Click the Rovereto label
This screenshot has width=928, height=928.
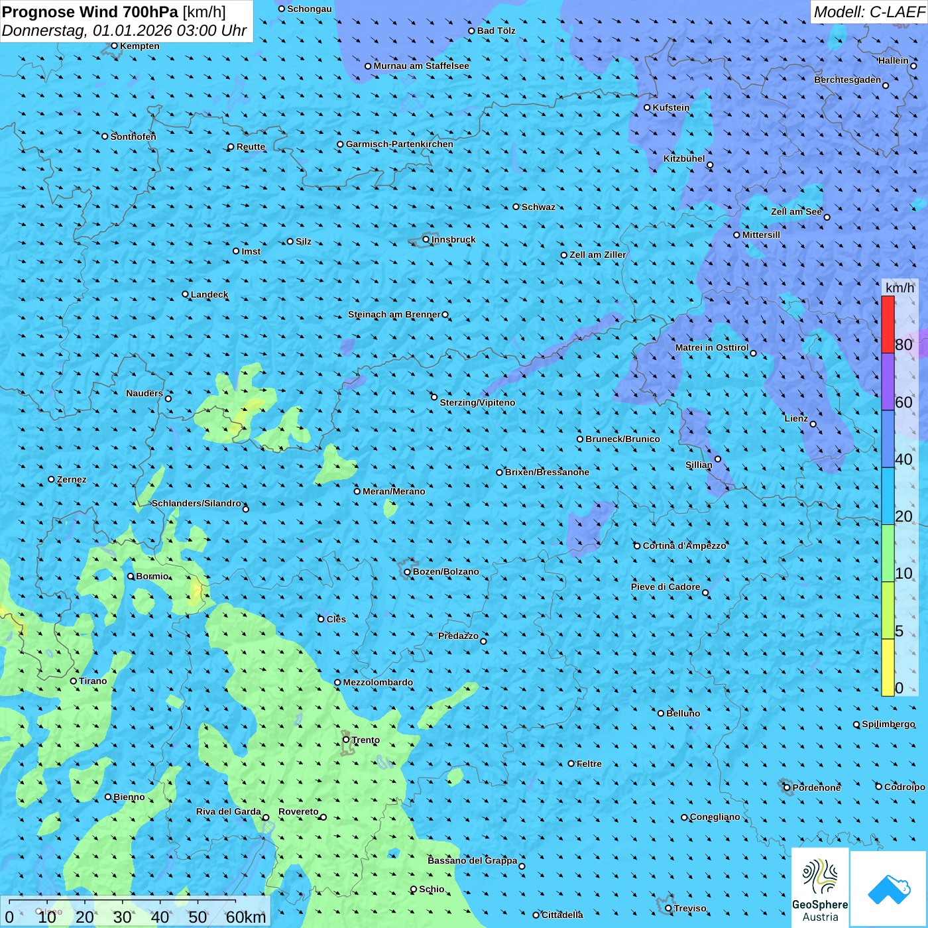point(298,811)
